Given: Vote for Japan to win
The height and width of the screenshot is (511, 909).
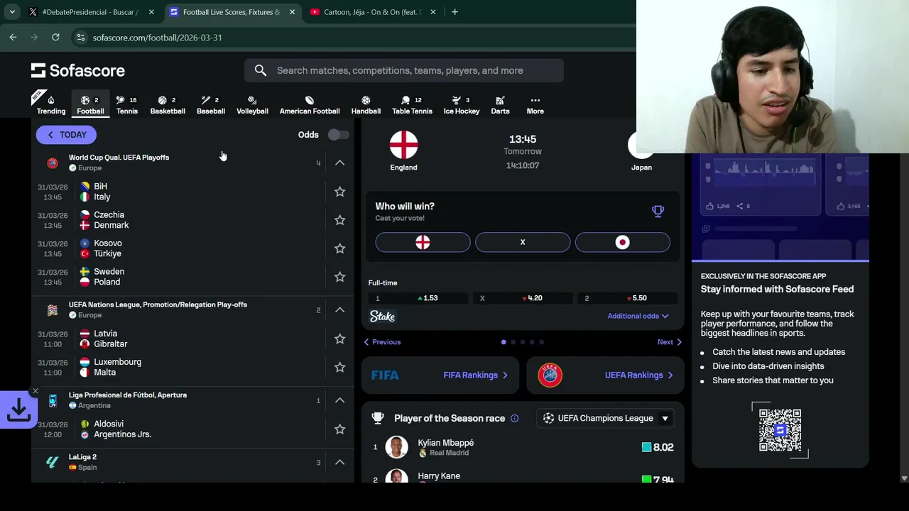Looking at the screenshot, I should point(622,242).
